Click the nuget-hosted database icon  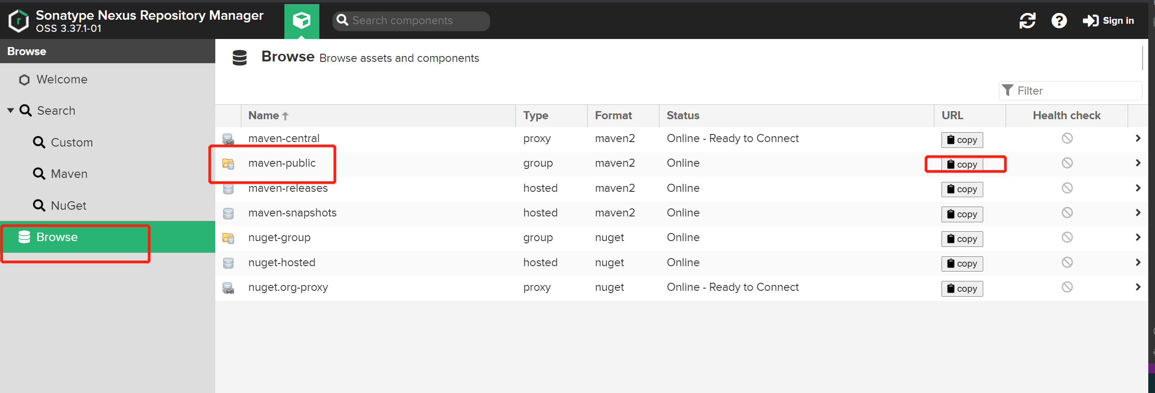228,263
